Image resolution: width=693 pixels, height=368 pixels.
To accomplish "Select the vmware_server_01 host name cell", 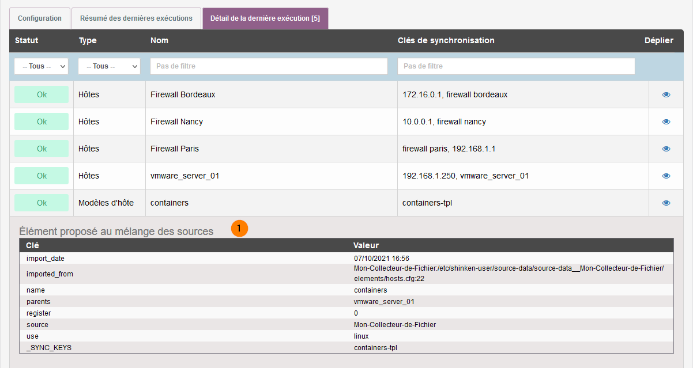I will point(184,176).
